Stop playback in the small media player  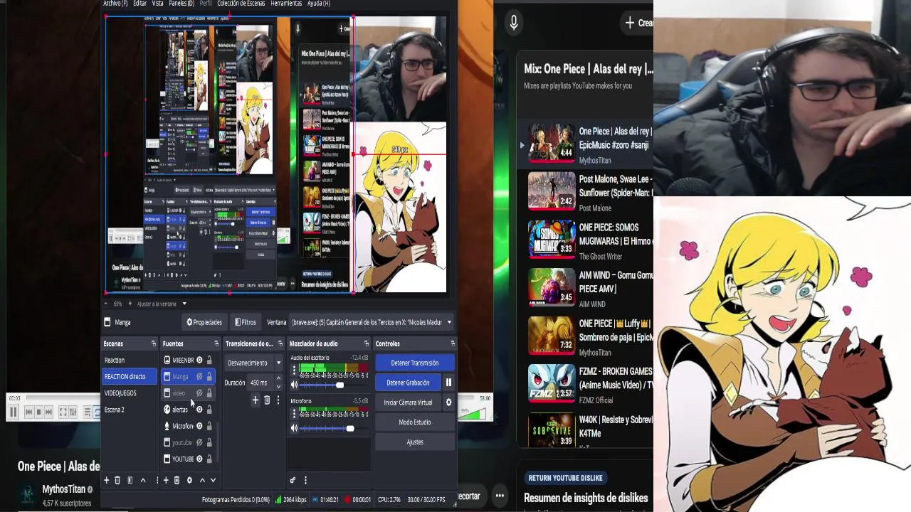[38, 412]
